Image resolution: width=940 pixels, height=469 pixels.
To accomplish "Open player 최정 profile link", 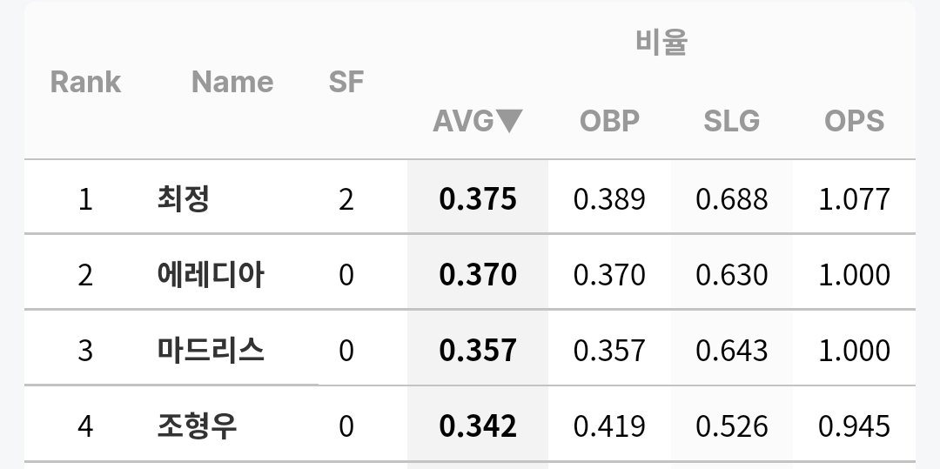I will click(x=183, y=199).
